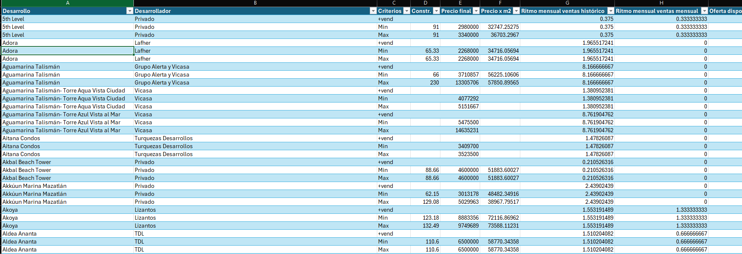Open the Precio x m2 filter dropdown
The width and height of the screenshot is (742, 254).
point(516,11)
